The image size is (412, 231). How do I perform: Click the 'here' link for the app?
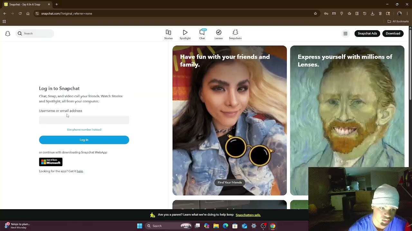80,171
